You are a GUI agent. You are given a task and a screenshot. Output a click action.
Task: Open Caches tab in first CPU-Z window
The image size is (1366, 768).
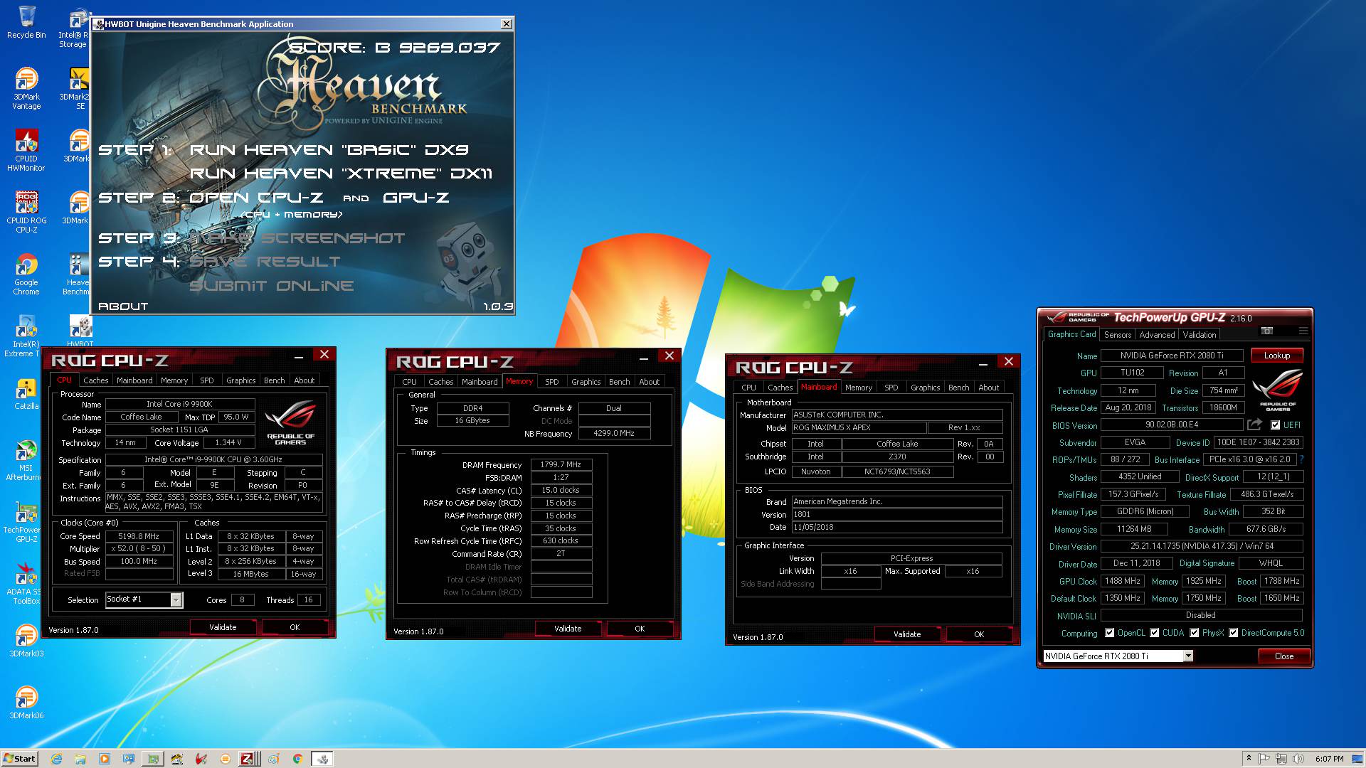coord(96,380)
